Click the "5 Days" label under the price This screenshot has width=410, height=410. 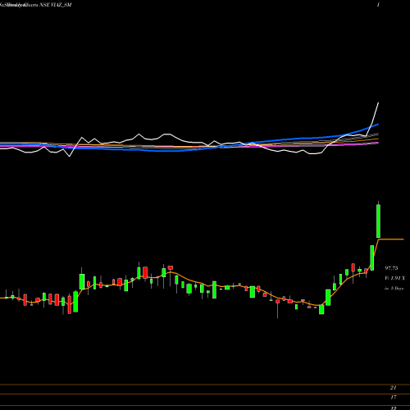(396, 288)
